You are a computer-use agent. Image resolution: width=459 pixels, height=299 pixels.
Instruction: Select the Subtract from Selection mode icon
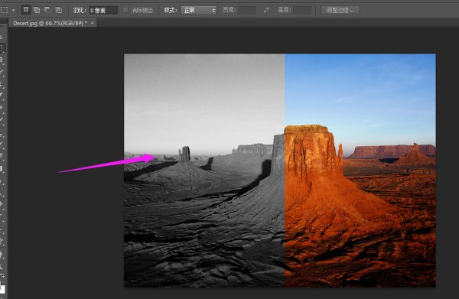click(x=47, y=10)
